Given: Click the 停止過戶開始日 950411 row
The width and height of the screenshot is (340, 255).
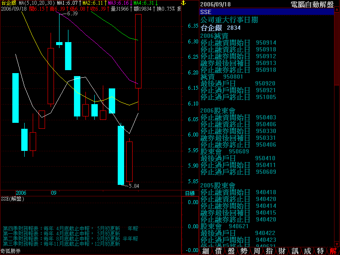Looking at the screenshot, I should (238, 165).
